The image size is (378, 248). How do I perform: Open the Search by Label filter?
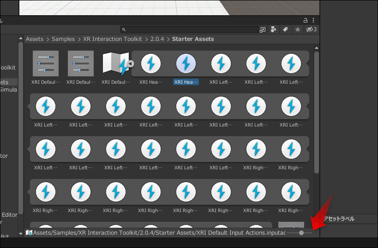pyautogui.click(x=285, y=29)
